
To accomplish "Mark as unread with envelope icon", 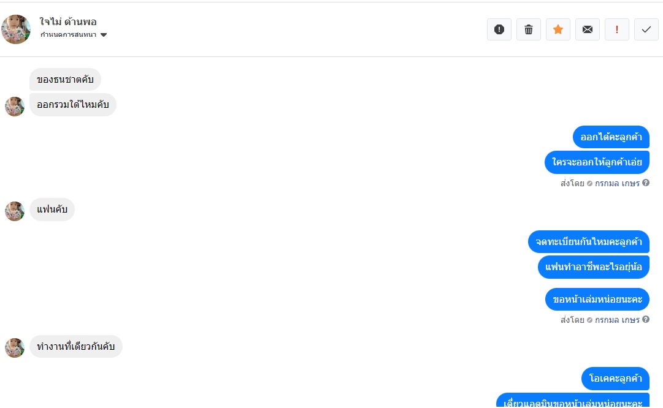I will coord(588,29).
